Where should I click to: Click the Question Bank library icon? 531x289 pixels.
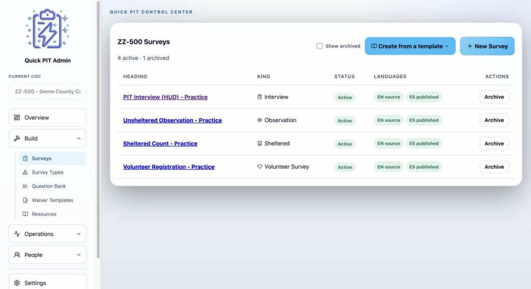click(x=25, y=186)
